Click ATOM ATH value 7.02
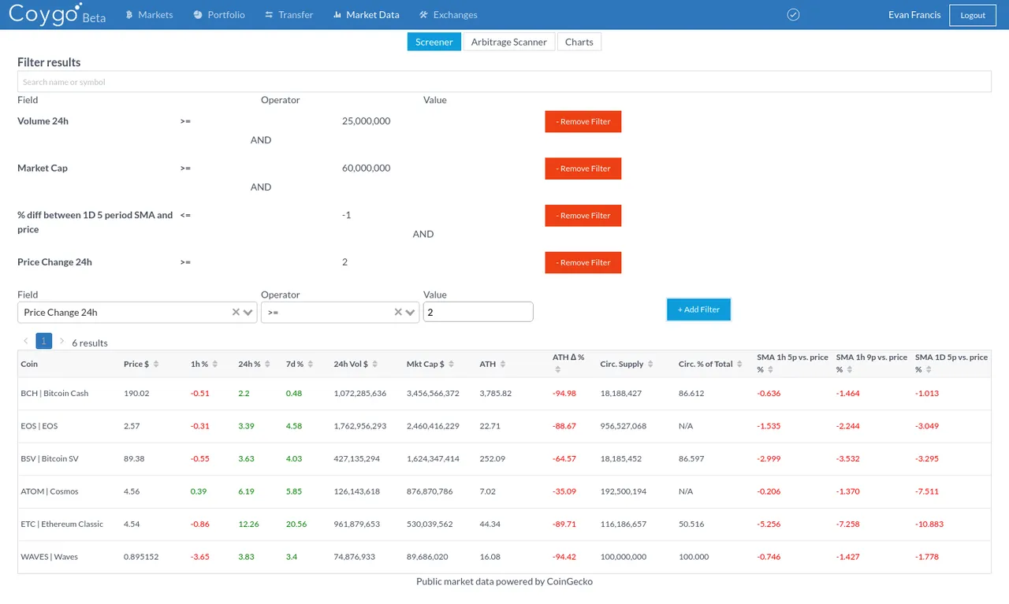The image size is (1009, 604). point(487,491)
